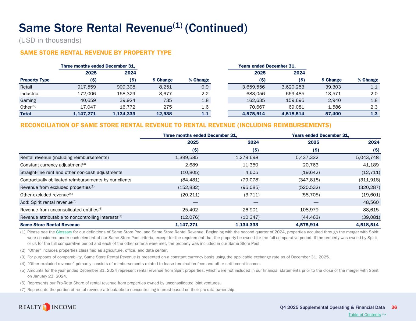This screenshot has width=416, height=321.
Task: Select the Industrial row label
Action: 30,94
